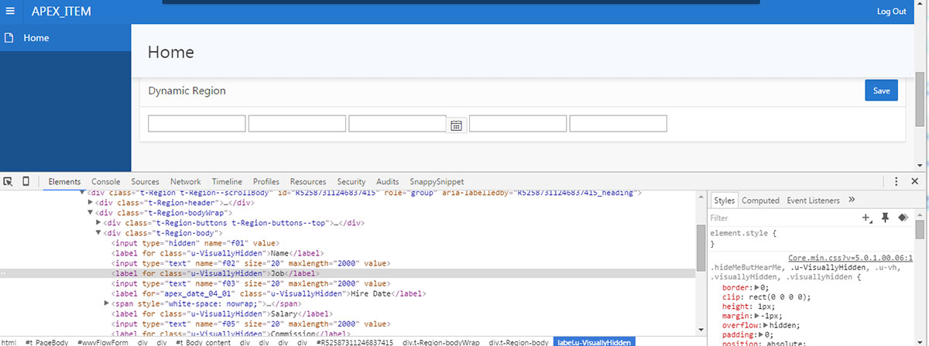Focus the field right of the calendar icon
This screenshot has width=929, height=346.
[x=518, y=124]
